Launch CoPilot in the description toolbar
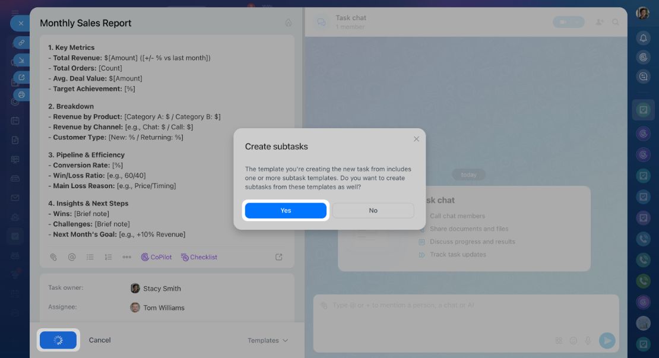 (156, 257)
